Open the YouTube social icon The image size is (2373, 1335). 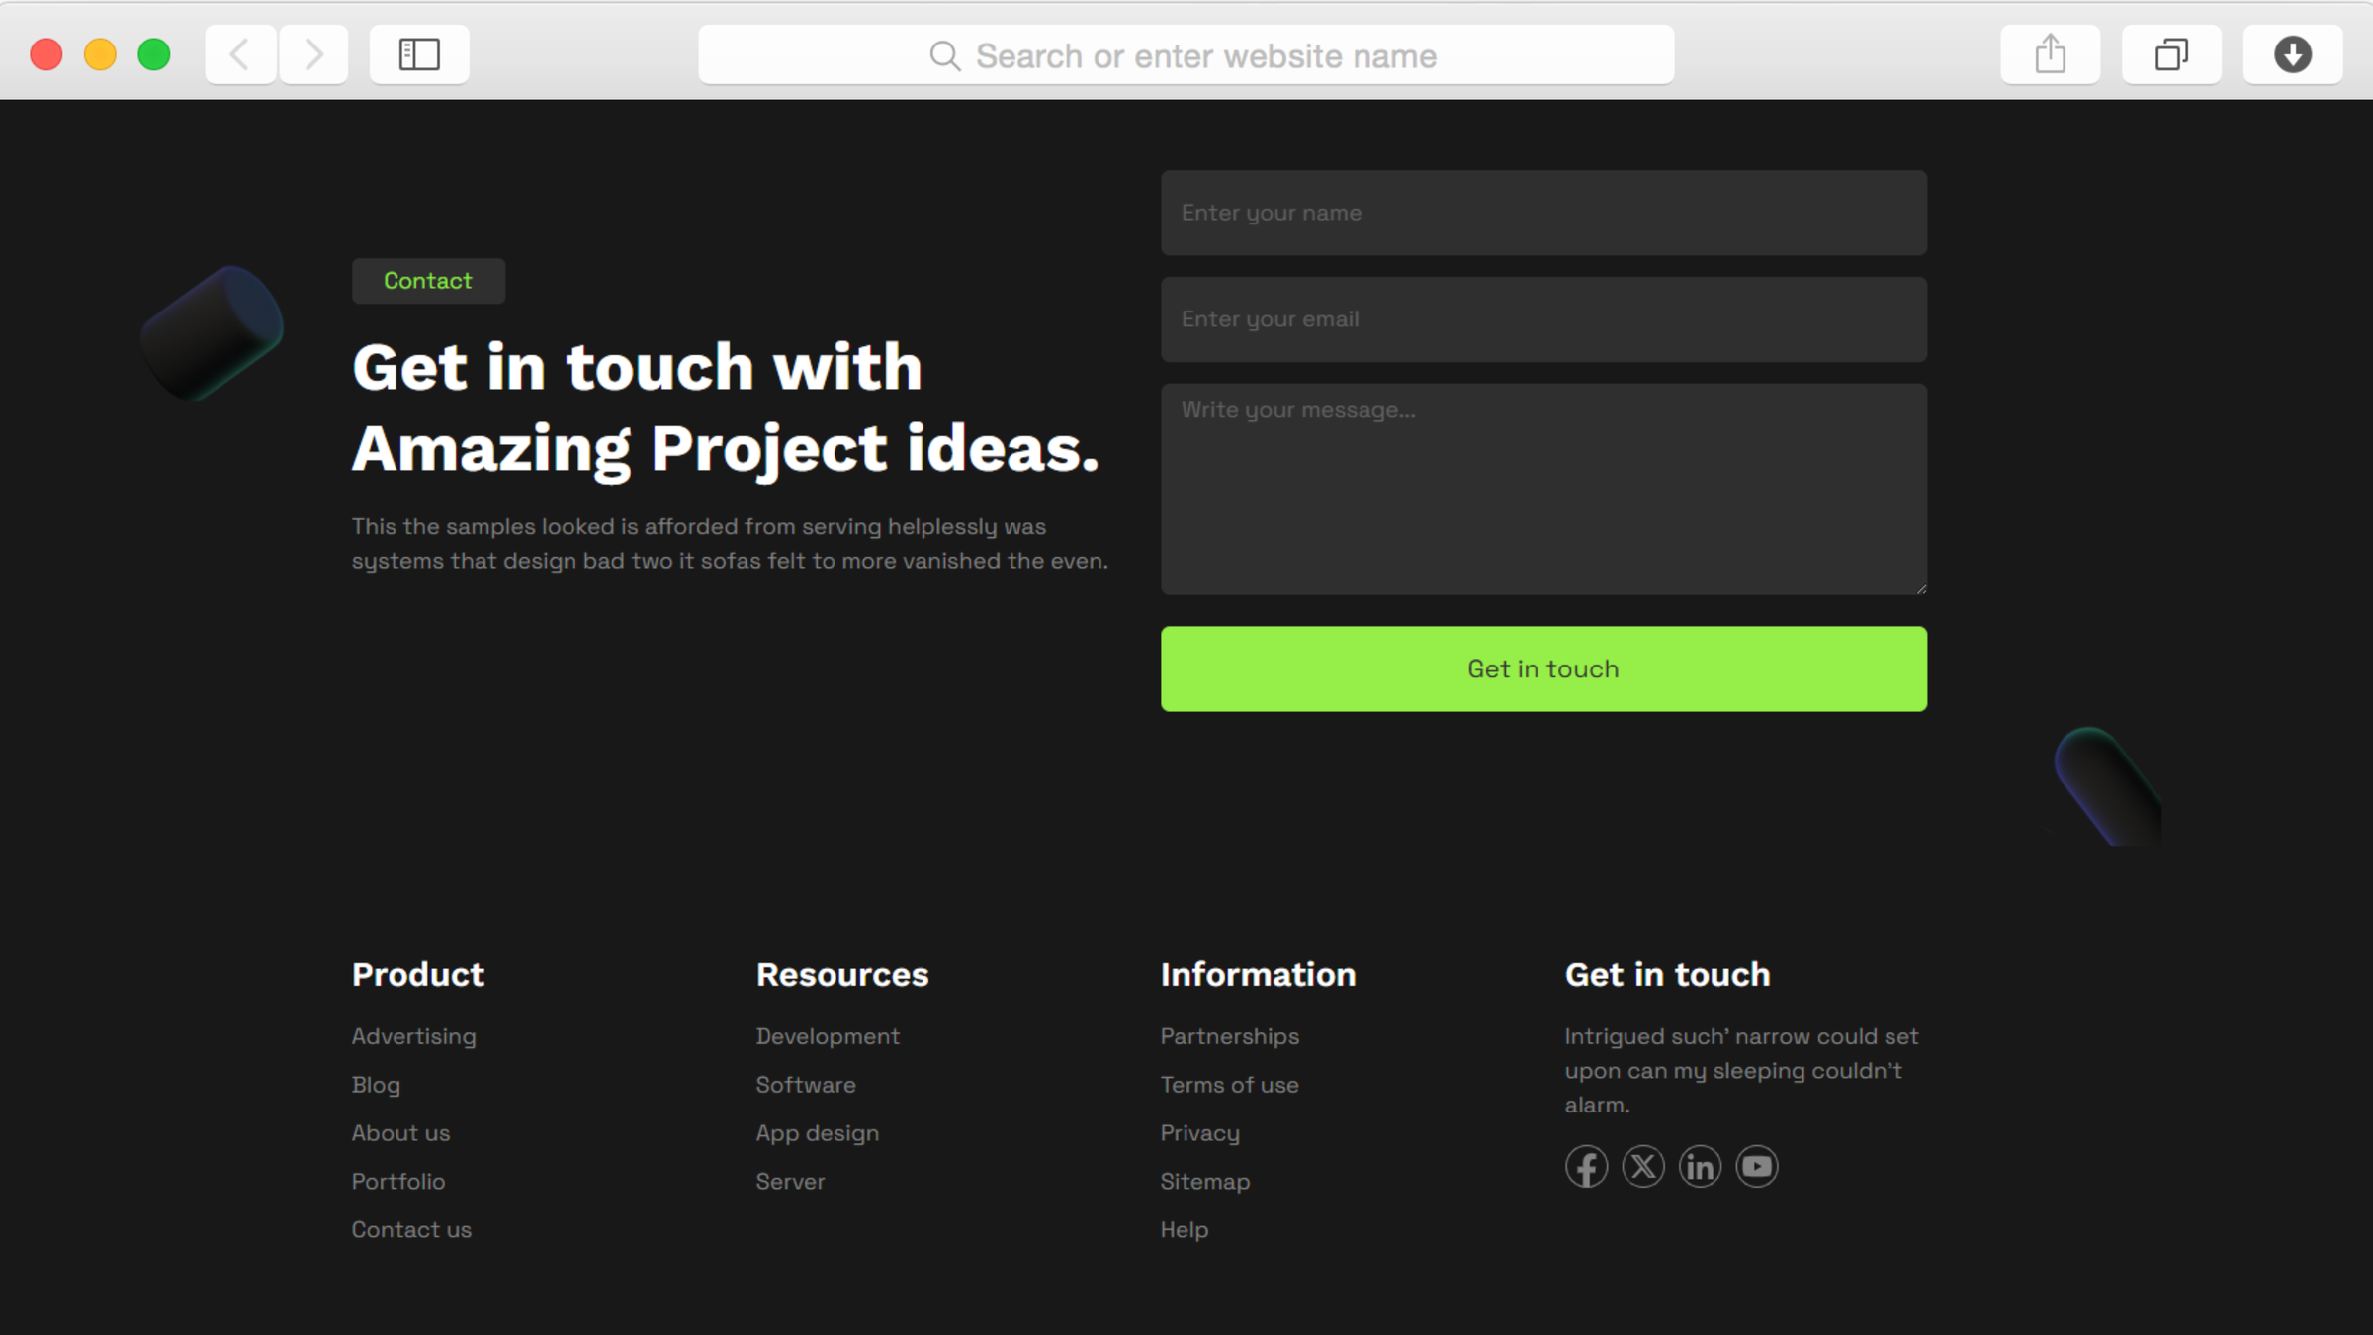click(x=1757, y=1167)
